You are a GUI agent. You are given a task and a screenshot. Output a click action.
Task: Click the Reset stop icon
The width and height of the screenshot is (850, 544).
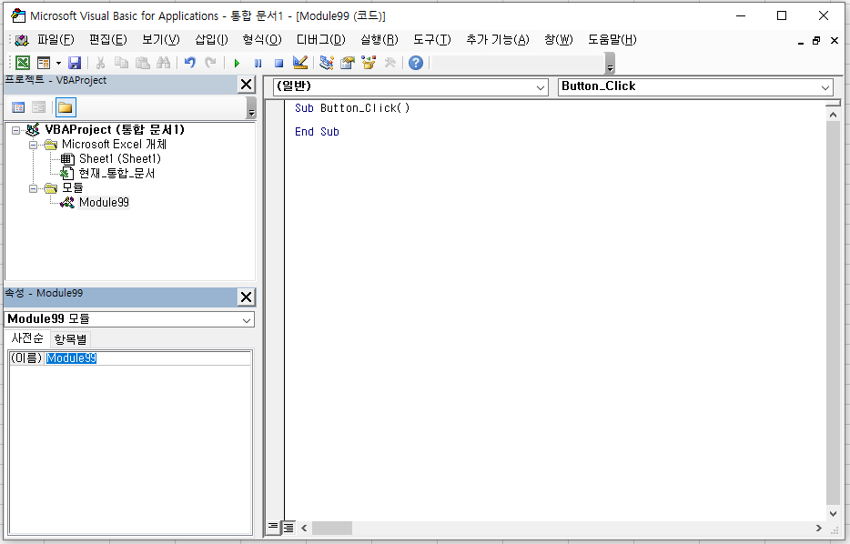tap(278, 63)
